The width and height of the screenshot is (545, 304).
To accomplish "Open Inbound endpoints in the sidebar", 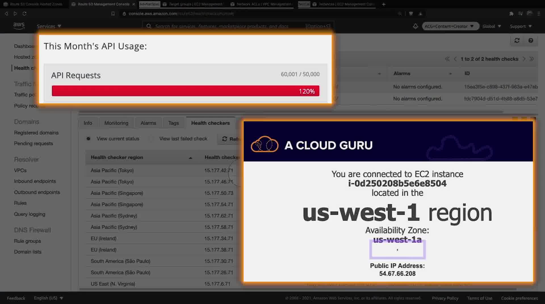I will (x=35, y=181).
